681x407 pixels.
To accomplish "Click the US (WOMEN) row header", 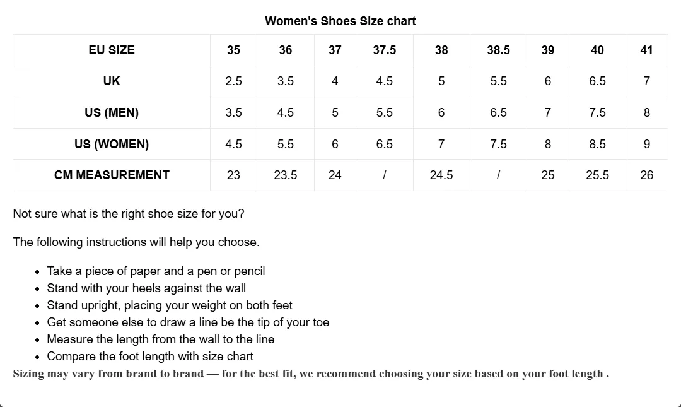I will point(112,144).
